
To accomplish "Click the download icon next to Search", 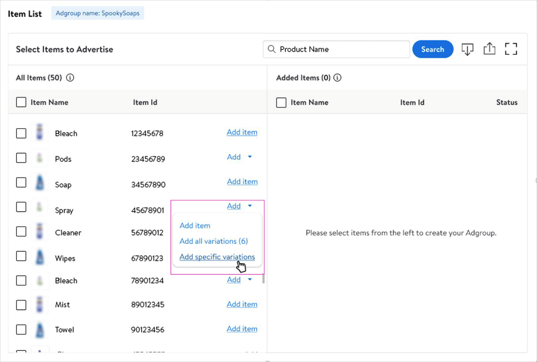I will click(467, 49).
